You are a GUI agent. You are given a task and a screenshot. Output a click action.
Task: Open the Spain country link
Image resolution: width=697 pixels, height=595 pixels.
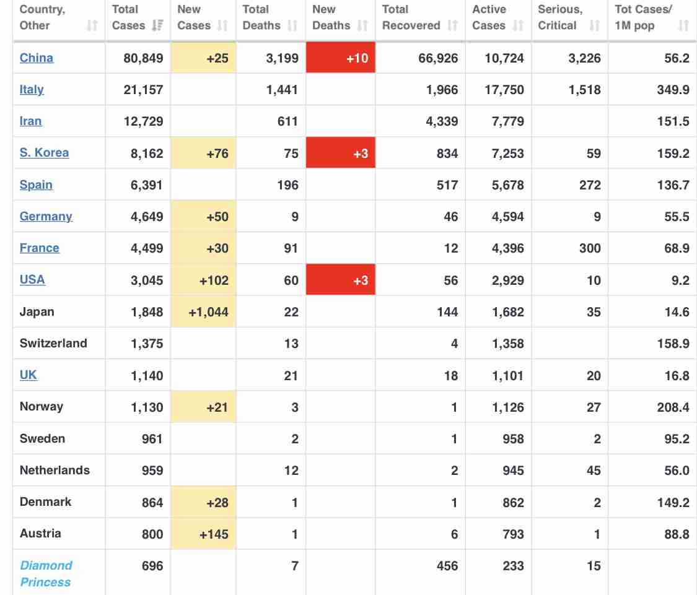pyautogui.click(x=36, y=185)
